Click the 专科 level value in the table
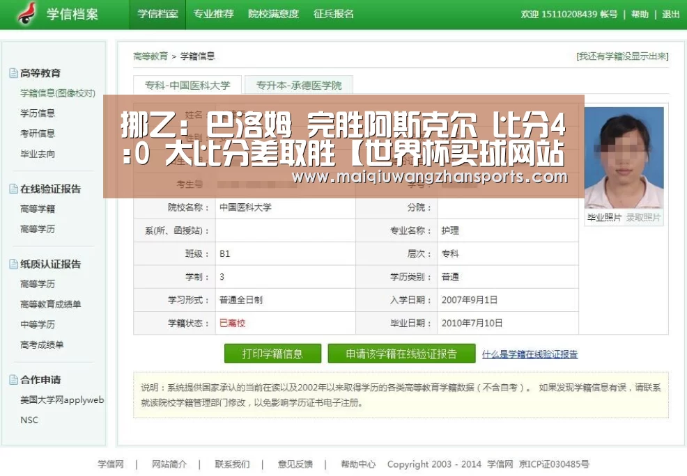Screen dimensions: 687x476 [450, 254]
